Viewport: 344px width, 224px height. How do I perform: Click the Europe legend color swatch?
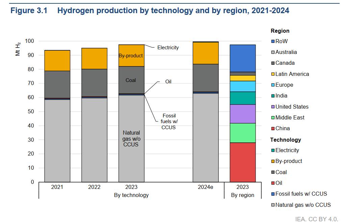(x=273, y=85)
